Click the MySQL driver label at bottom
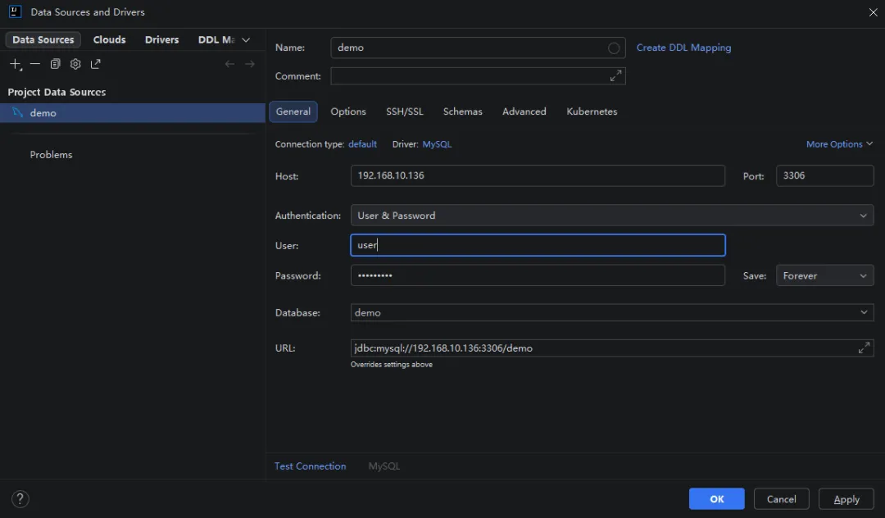The height and width of the screenshot is (518, 885). coord(383,466)
